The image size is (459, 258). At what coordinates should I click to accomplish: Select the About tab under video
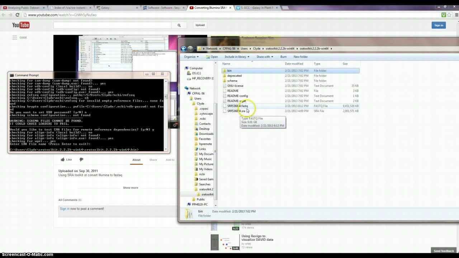136,160
